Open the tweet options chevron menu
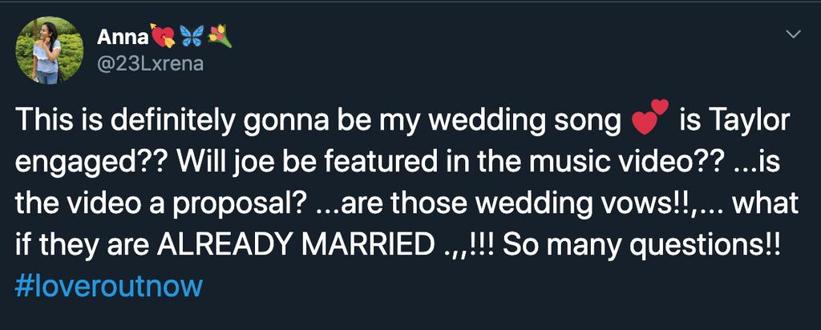Viewport: 821px width, 330px height. (x=794, y=34)
